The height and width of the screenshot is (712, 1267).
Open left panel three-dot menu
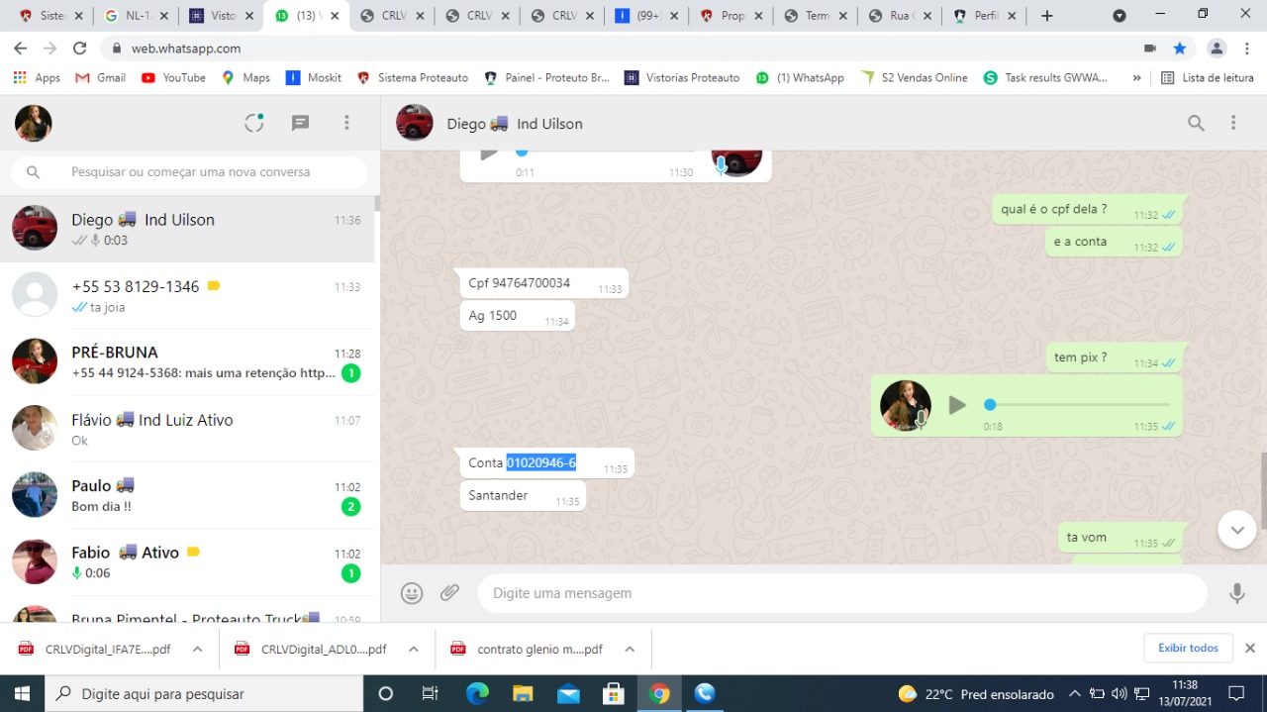tap(346, 123)
